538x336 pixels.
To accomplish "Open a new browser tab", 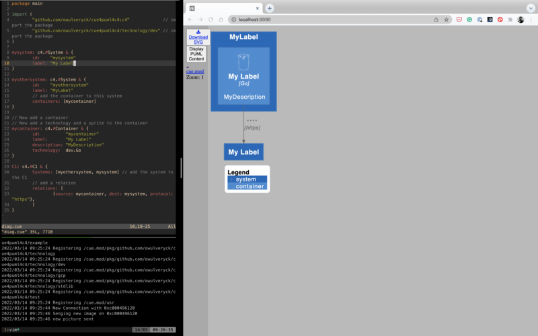I will click(270, 8).
